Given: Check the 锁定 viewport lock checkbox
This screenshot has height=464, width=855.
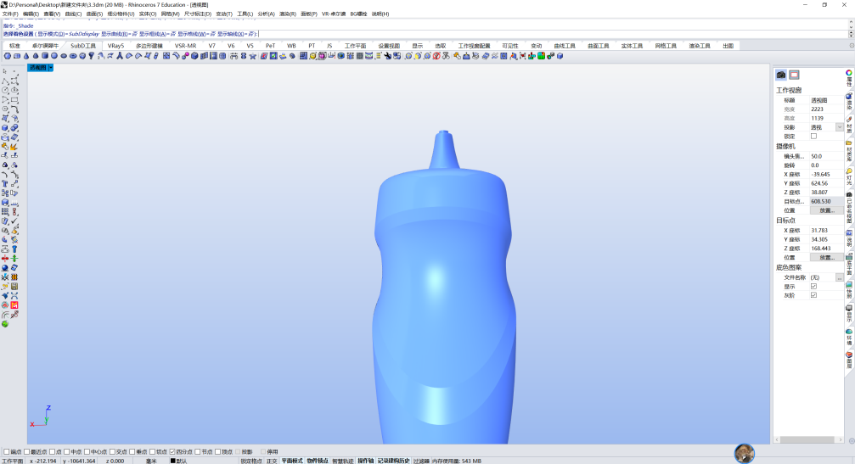Looking at the screenshot, I should [x=813, y=137].
